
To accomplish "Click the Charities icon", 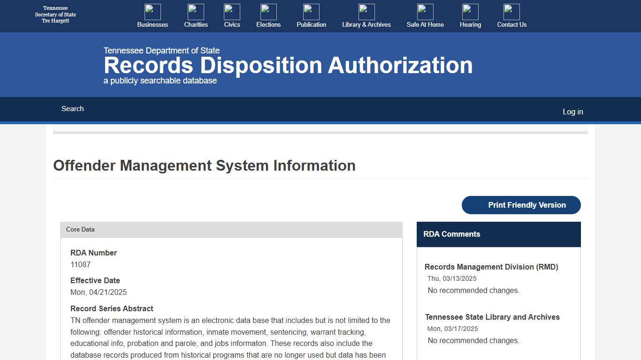I will click(196, 12).
